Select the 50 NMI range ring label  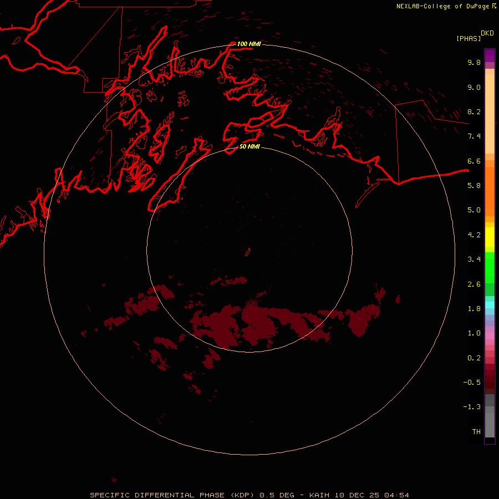tap(249, 146)
